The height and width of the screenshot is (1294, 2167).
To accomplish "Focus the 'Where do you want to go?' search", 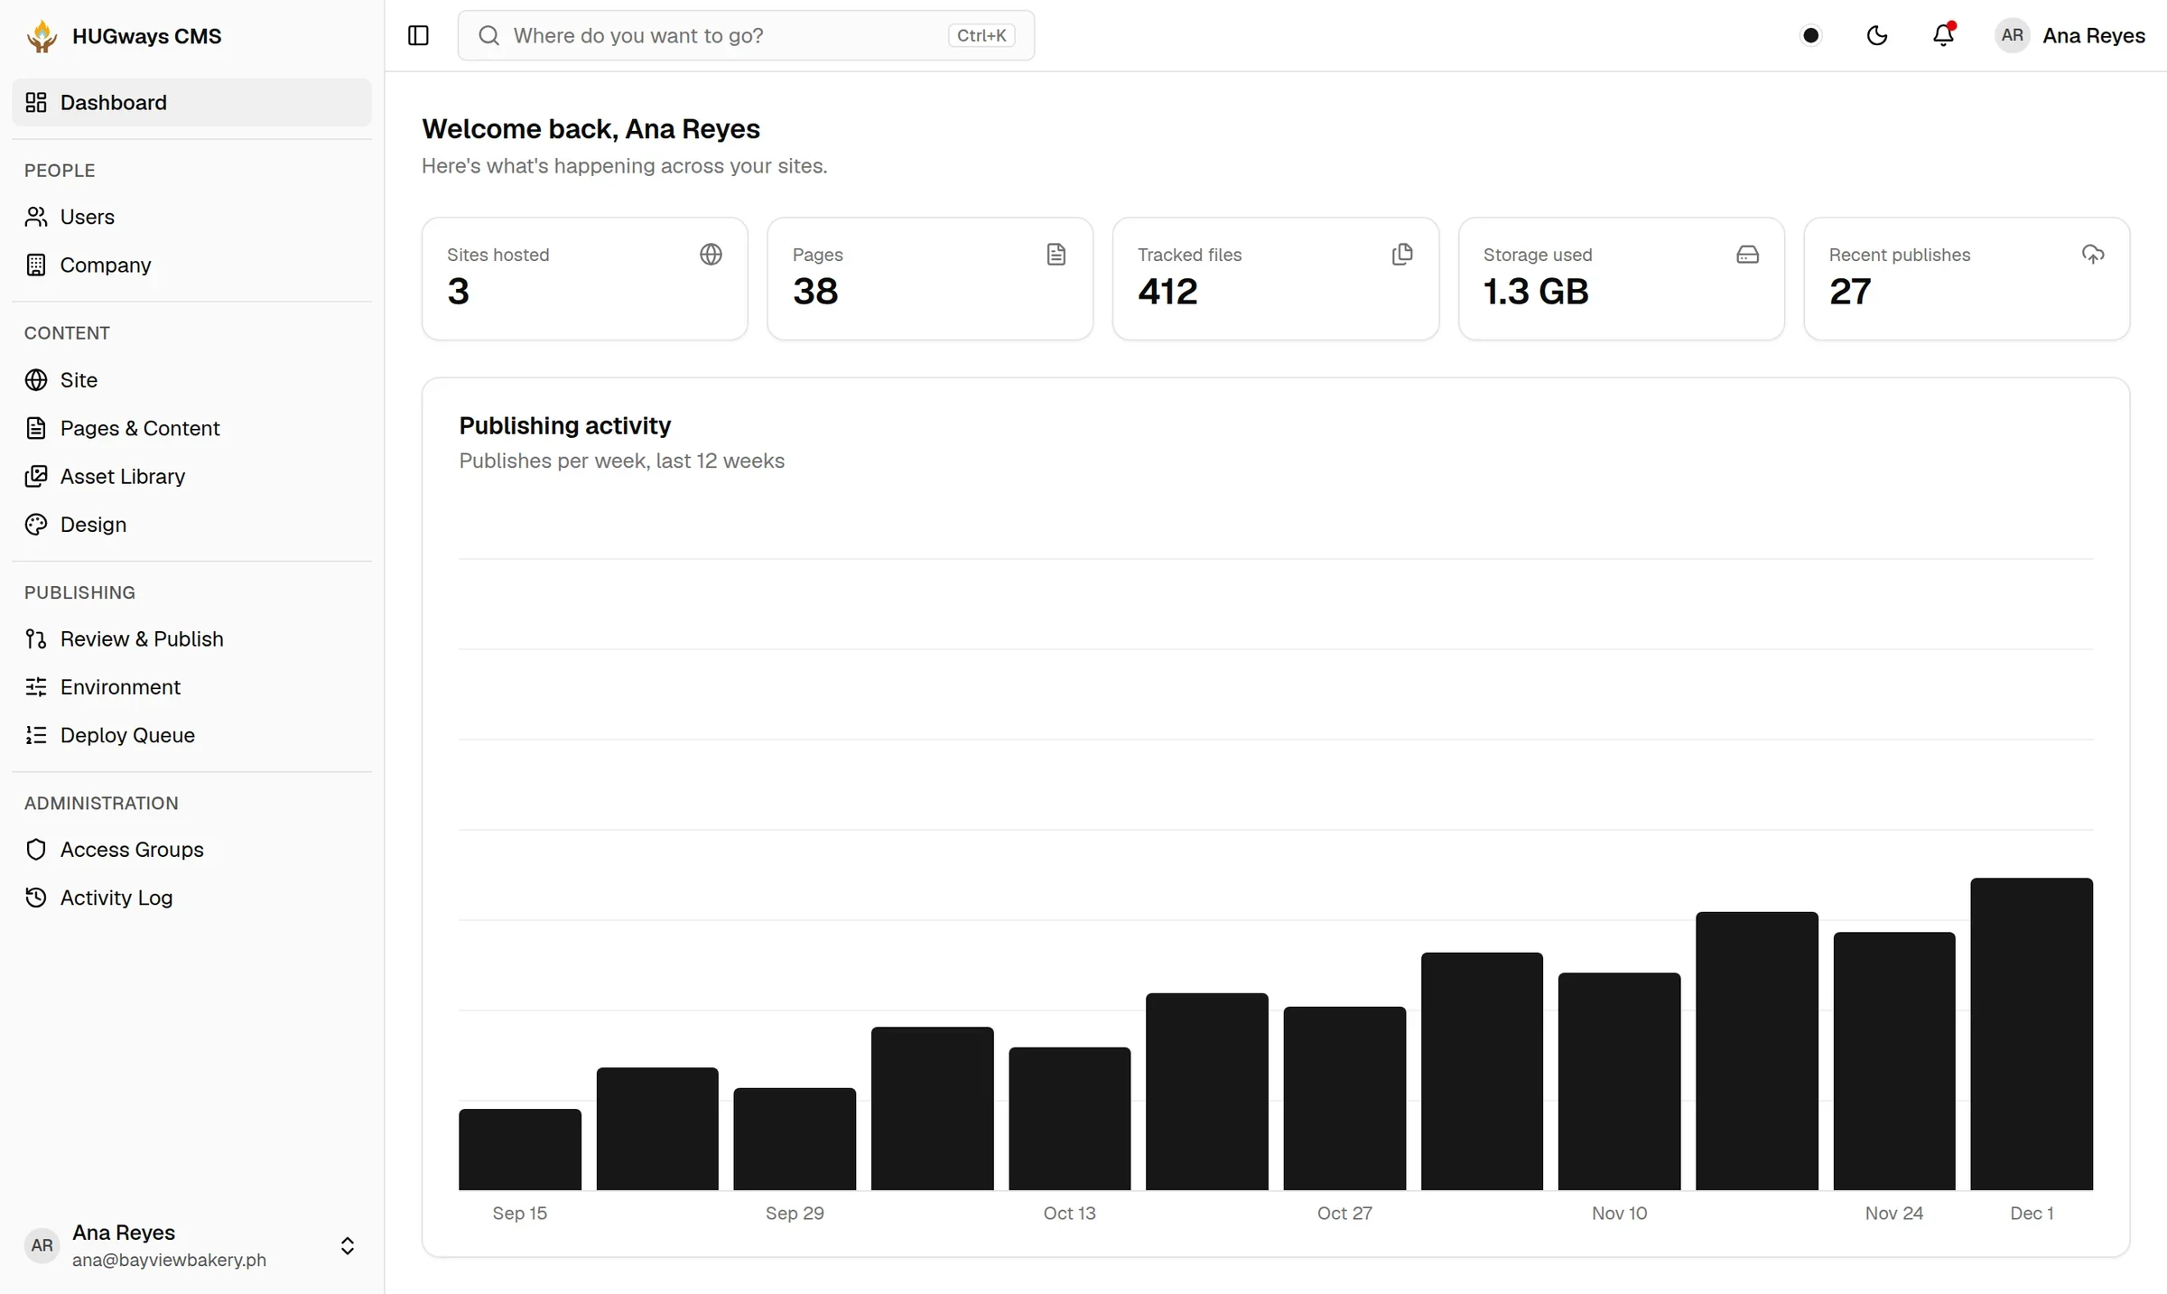I will pyautogui.click(x=746, y=35).
